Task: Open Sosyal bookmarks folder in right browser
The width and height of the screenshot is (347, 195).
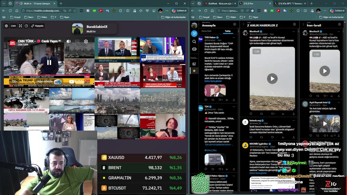Action: tap(204, 17)
